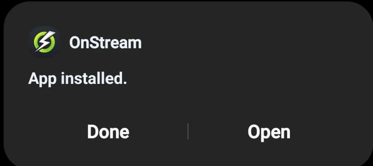Viewport: 373px width, 166px height.
Task: Tap the OnStream app icon
Action: (44, 42)
